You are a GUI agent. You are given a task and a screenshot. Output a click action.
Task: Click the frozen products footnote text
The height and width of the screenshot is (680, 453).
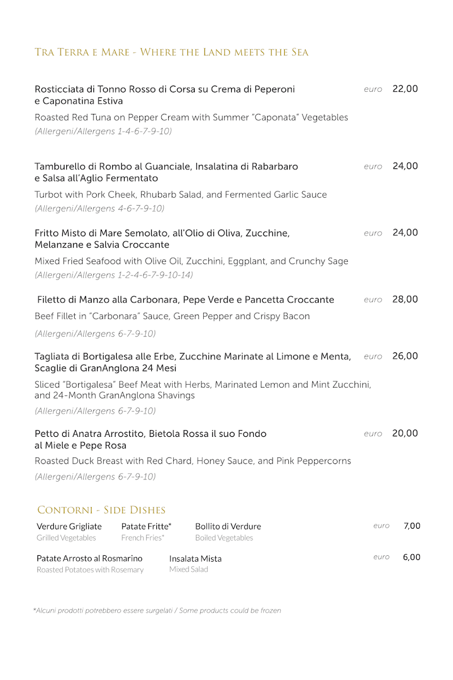[157, 610]
